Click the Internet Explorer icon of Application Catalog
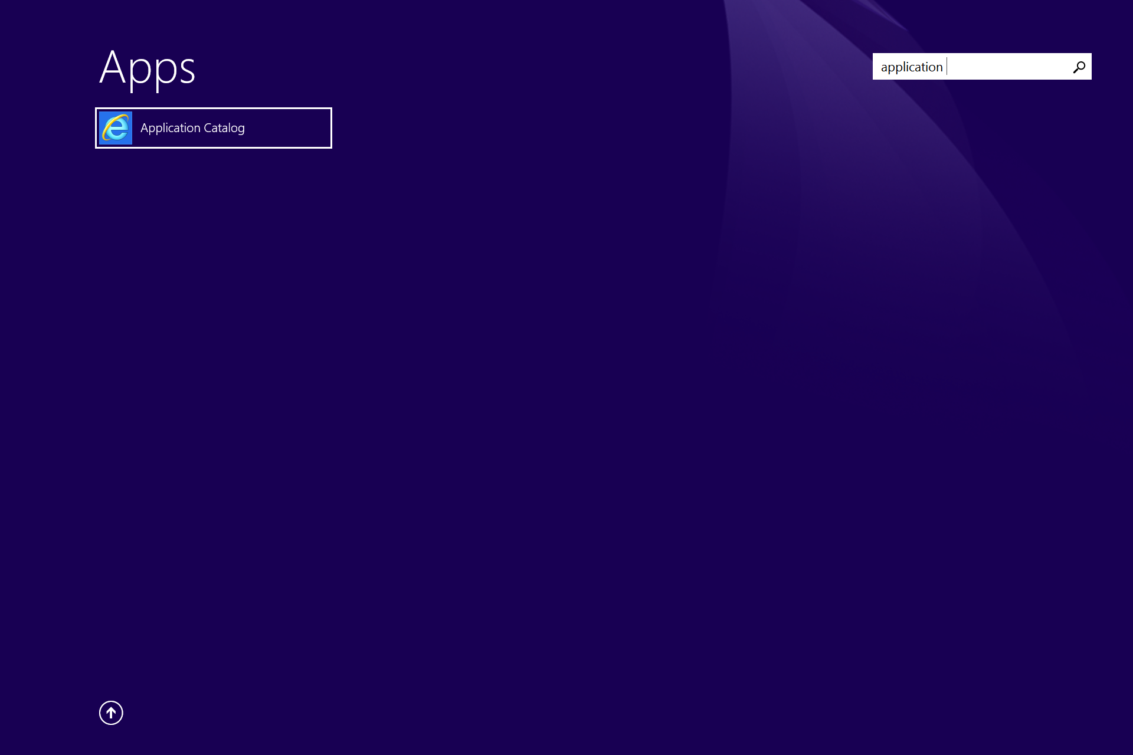The width and height of the screenshot is (1133, 755). 116,128
